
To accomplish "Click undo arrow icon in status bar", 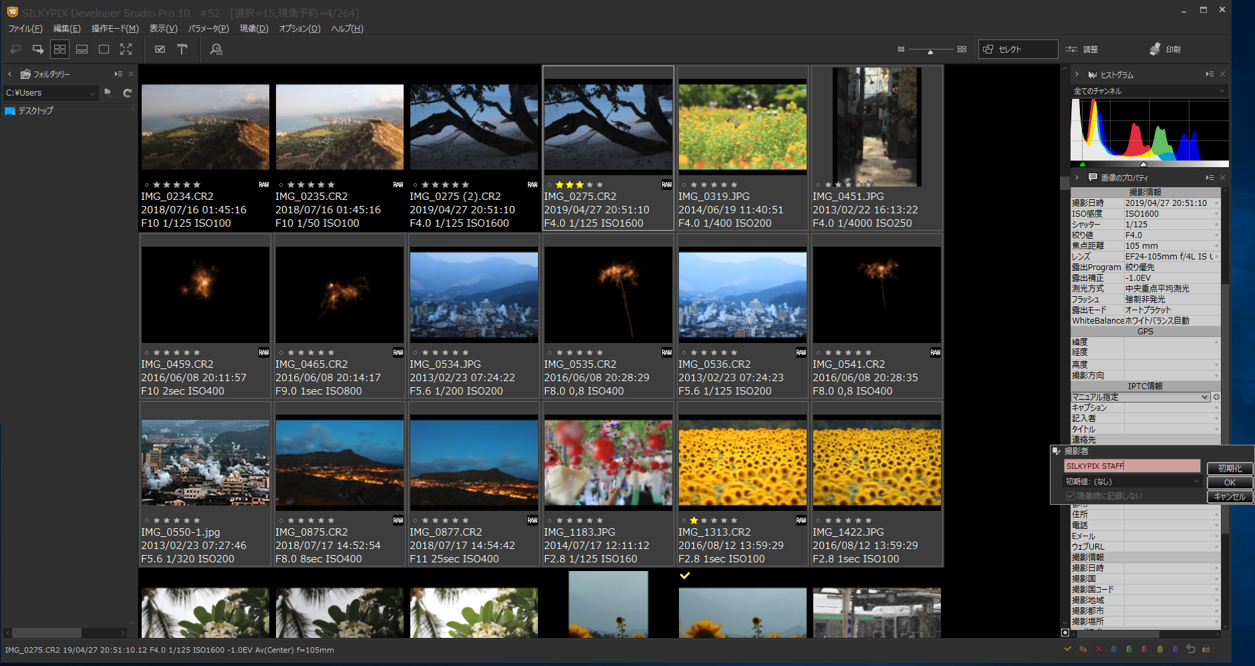I will coord(1191,649).
